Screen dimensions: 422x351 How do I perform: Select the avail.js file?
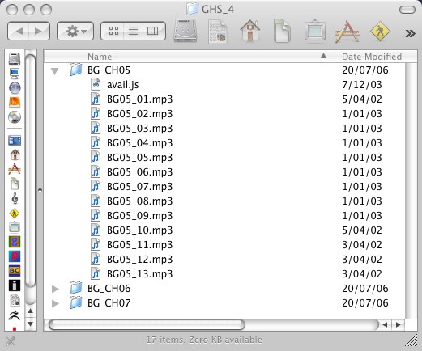tap(123, 85)
